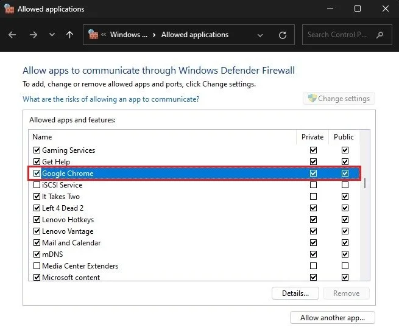Expand the breadcrumb separator chevron after Windows
Image resolution: width=399 pixels, height=330 pixels.
pyautogui.click(x=154, y=35)
